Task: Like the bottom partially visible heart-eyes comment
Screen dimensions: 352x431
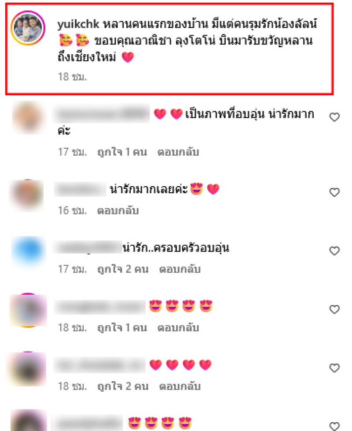Action: click(334, 426)
